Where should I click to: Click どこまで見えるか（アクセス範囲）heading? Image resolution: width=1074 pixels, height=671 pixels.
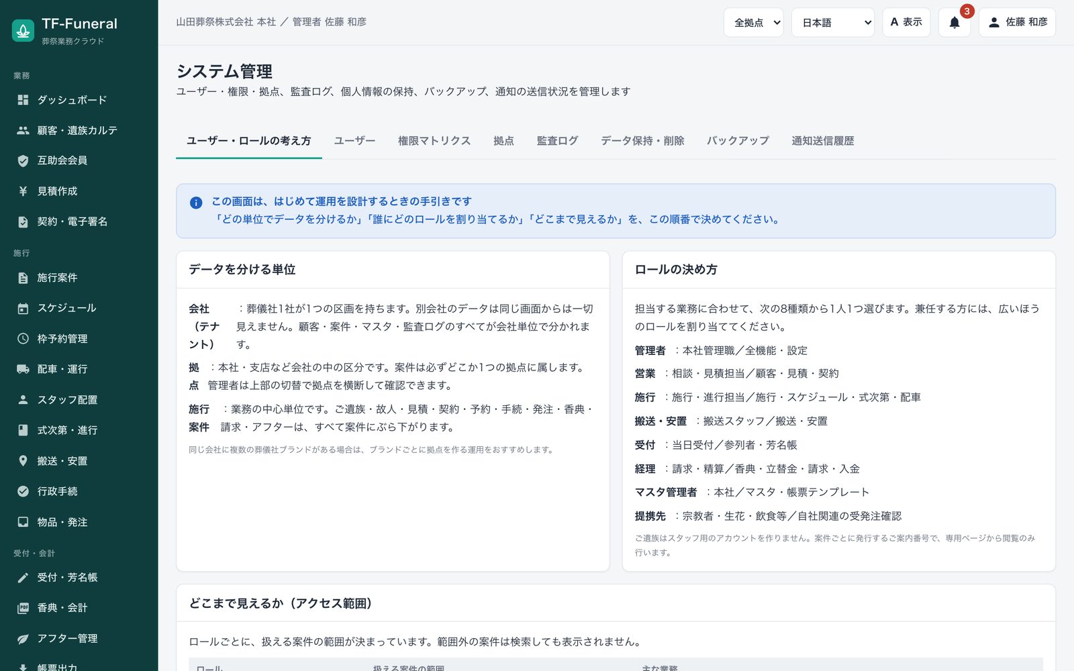(x=281, y=603)
